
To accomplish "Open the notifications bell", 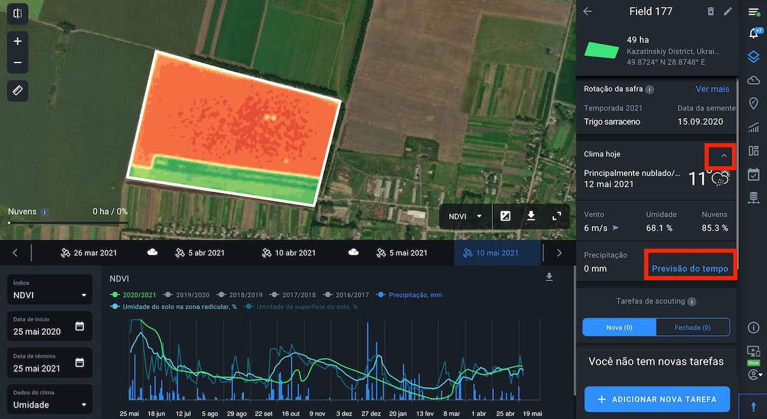I will [754, 34].
